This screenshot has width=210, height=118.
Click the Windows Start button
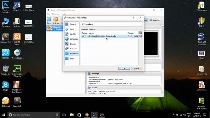pos(4,115)
